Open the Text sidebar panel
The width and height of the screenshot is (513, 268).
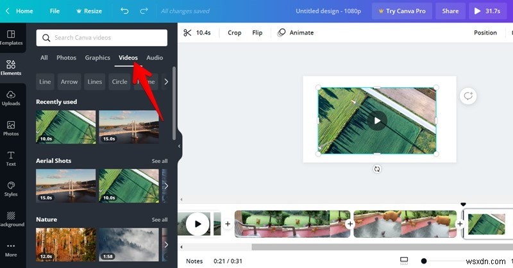click(11, 159)
